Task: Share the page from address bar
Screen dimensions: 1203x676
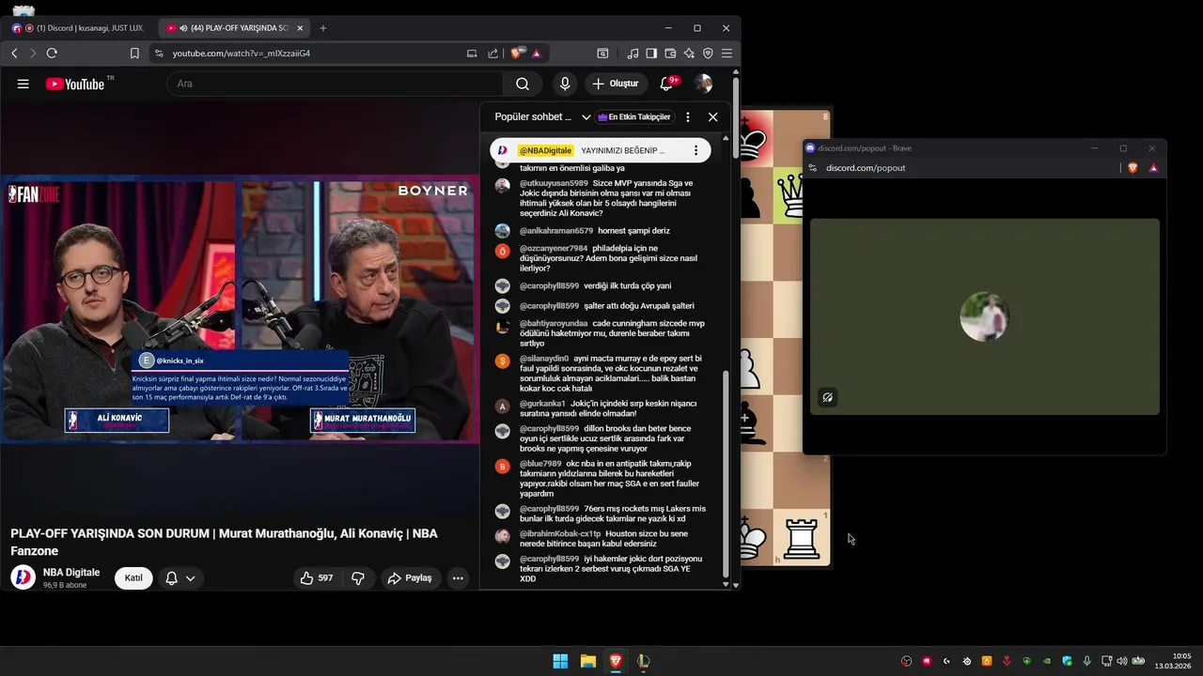Action: point(492,54)
